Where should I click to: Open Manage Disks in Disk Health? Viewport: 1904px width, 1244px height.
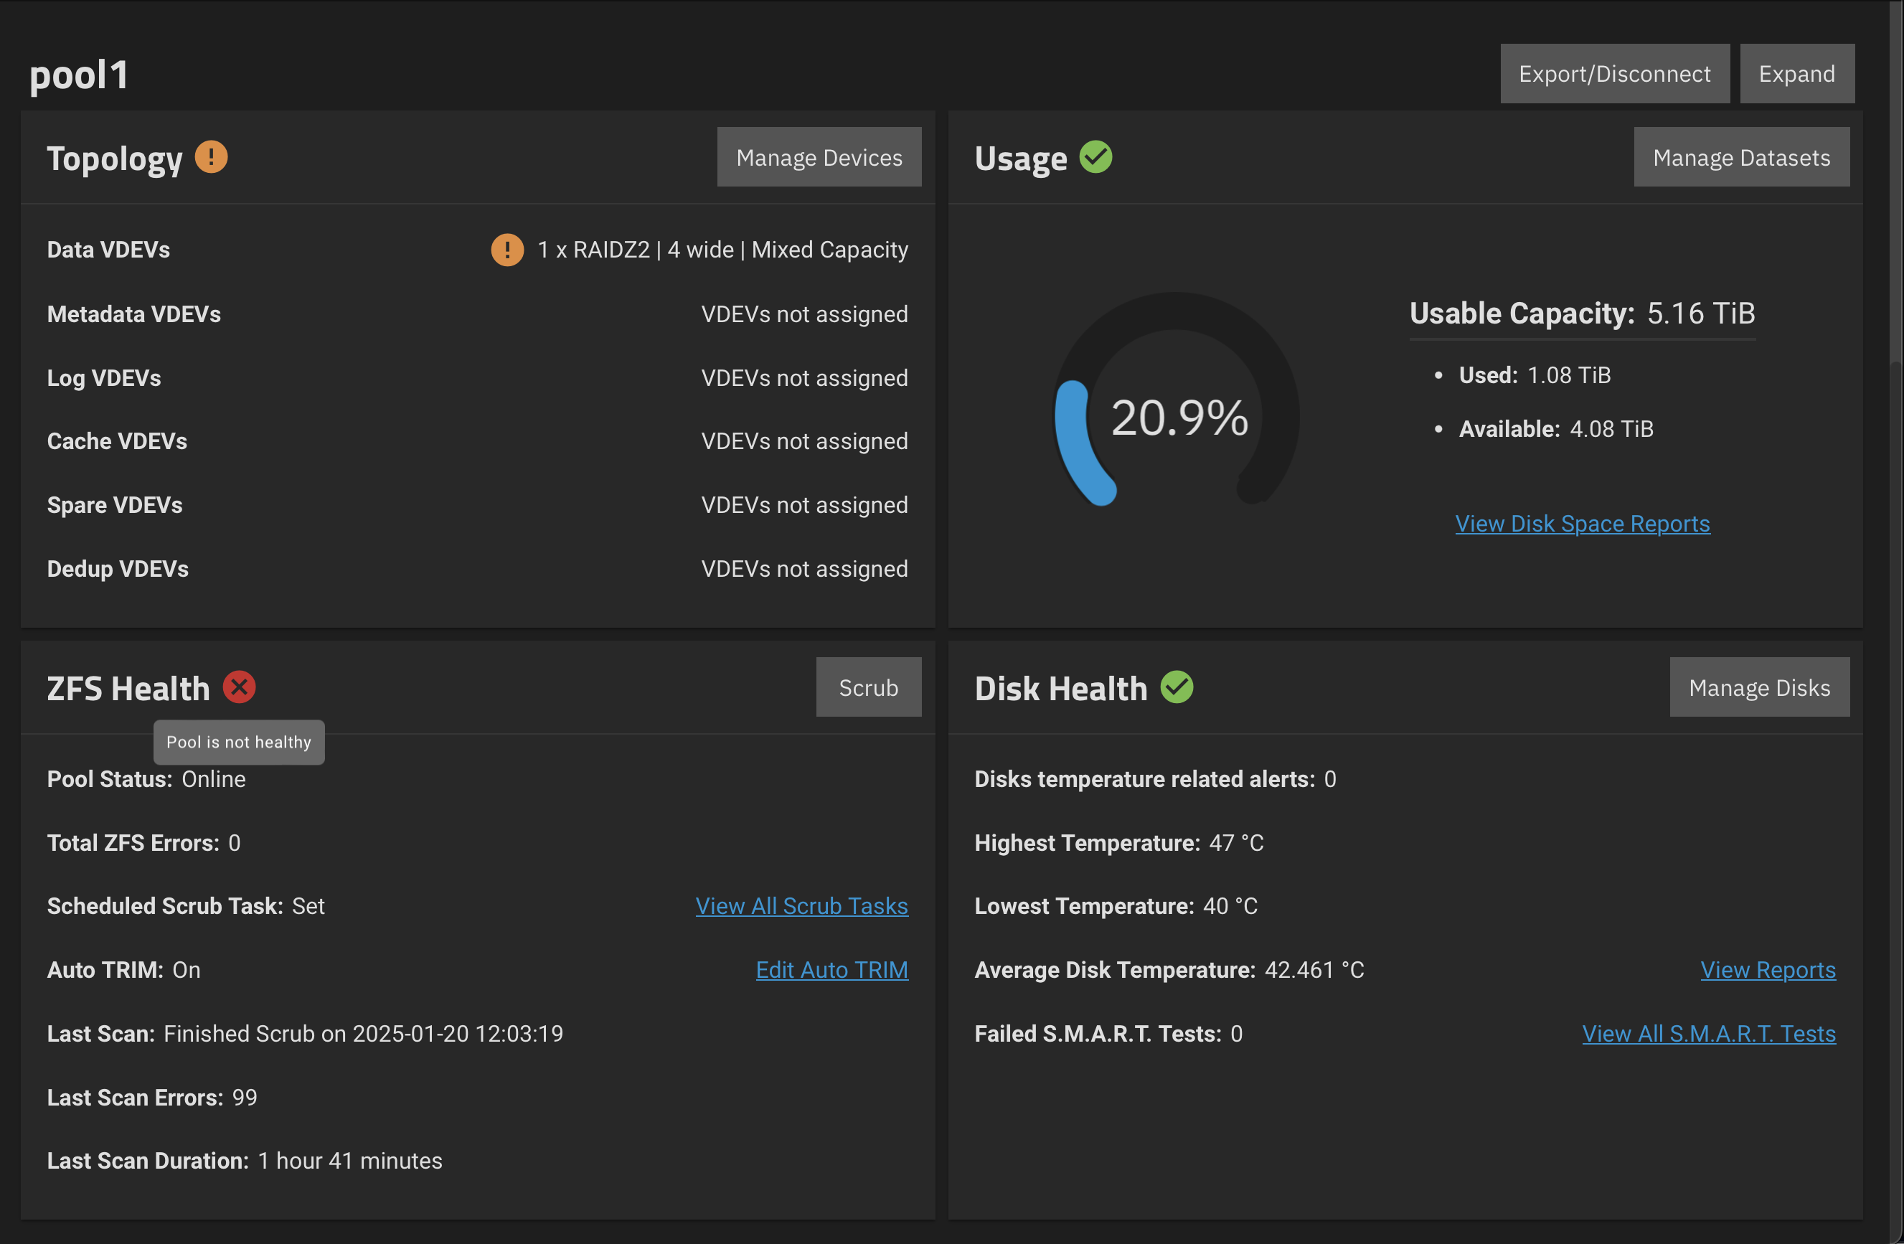pos(1758,687)
